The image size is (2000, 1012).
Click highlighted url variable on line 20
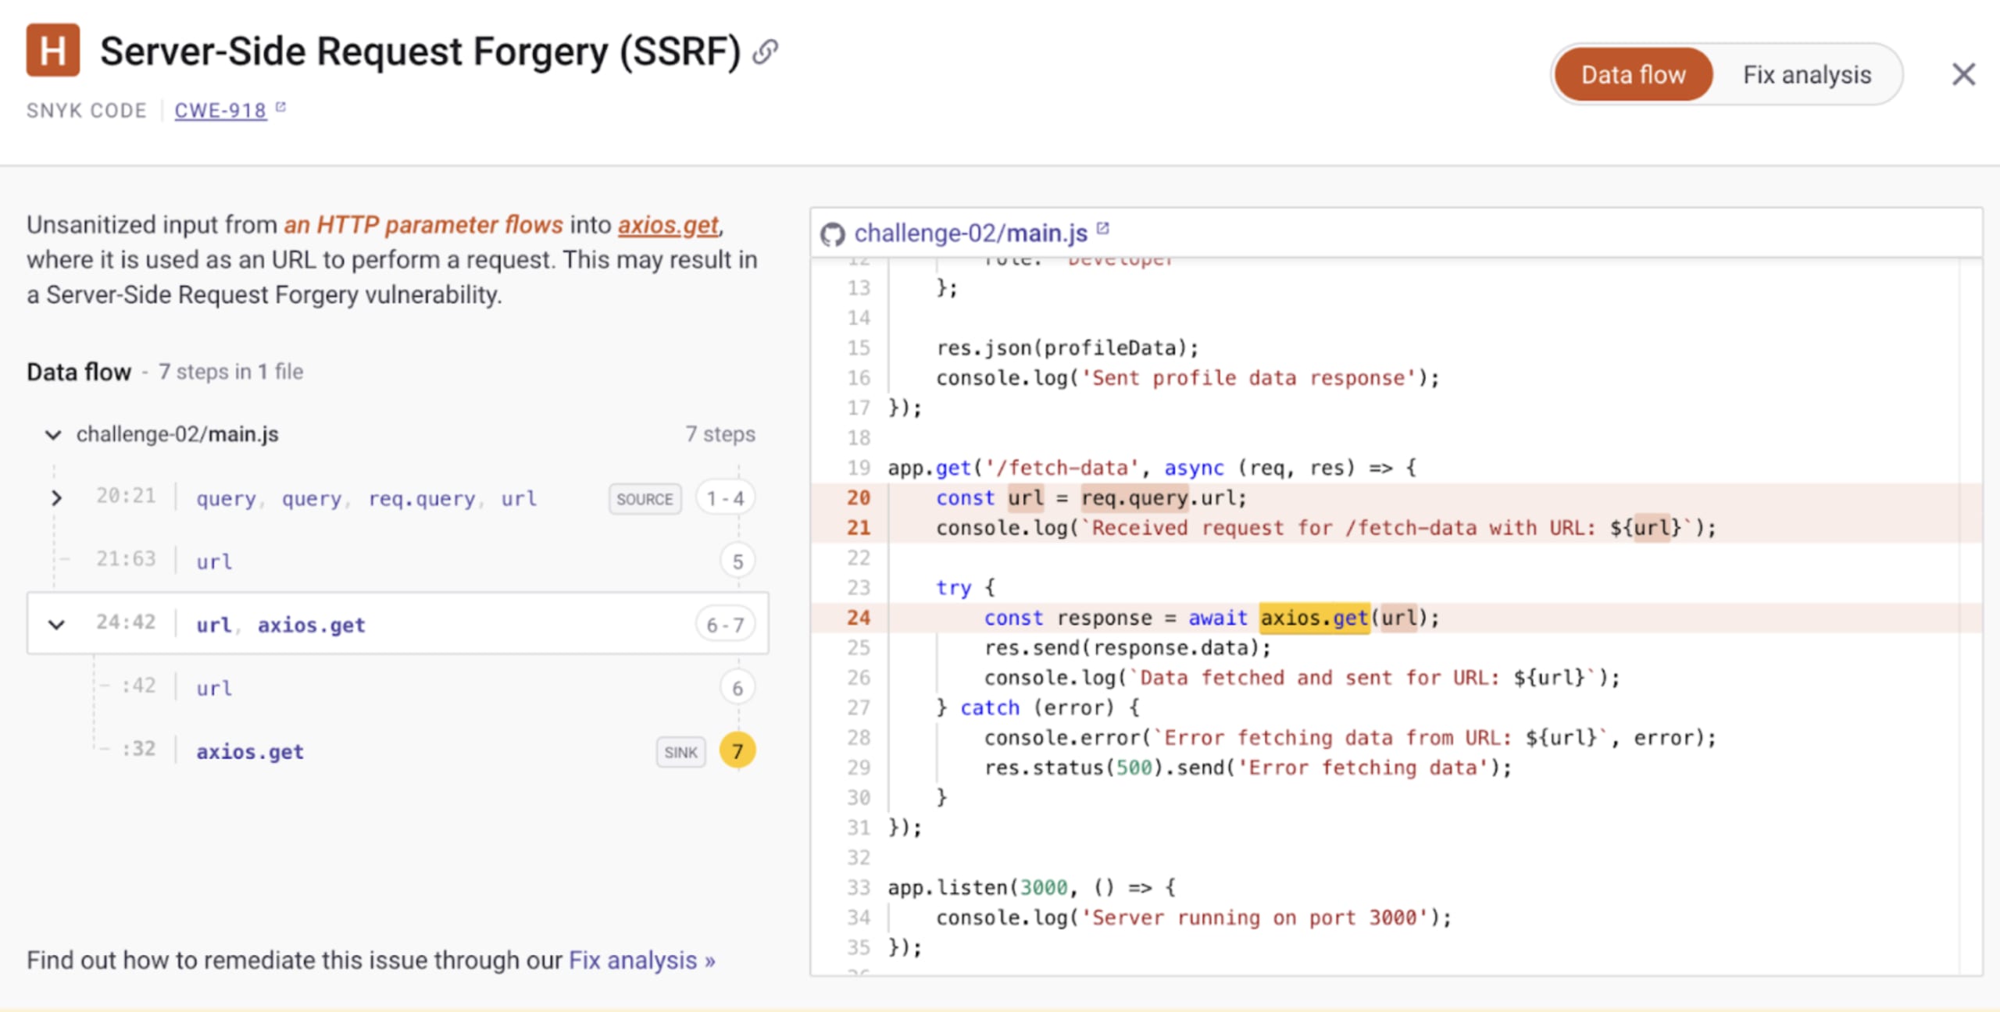[x=1025, y=497]
